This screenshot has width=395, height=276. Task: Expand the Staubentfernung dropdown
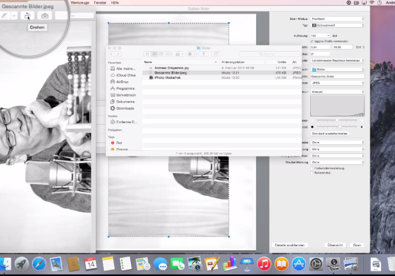337,162
